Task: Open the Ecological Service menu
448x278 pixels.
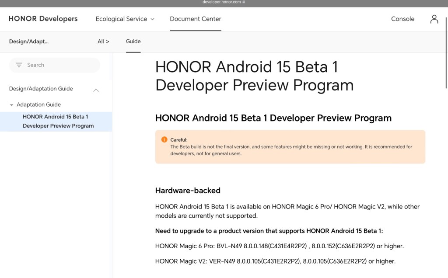Action: coord(121,19)
